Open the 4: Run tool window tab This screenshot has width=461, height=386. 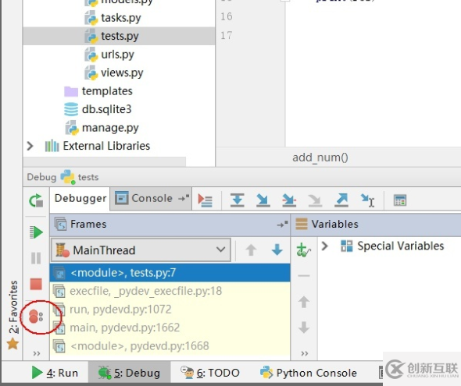pos(55,373)
